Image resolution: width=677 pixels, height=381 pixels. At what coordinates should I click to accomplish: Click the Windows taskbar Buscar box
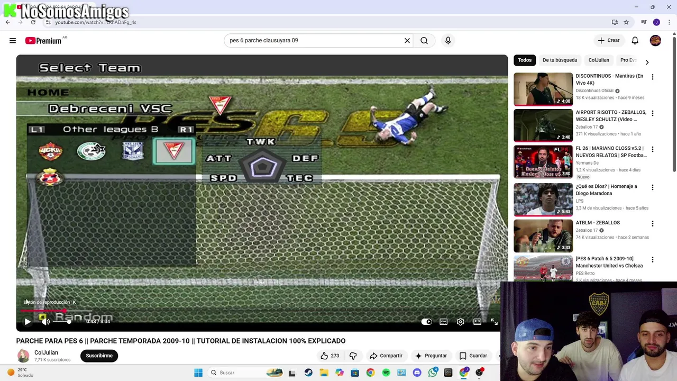click(x=246, y=373)
